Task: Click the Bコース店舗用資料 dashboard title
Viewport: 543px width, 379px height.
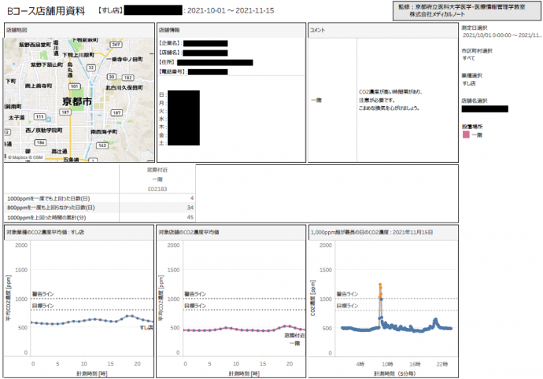Action: point(46,11)
